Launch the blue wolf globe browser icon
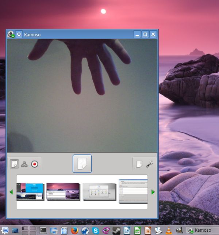The width and height of the screenshot is (219, 235). 85,231
